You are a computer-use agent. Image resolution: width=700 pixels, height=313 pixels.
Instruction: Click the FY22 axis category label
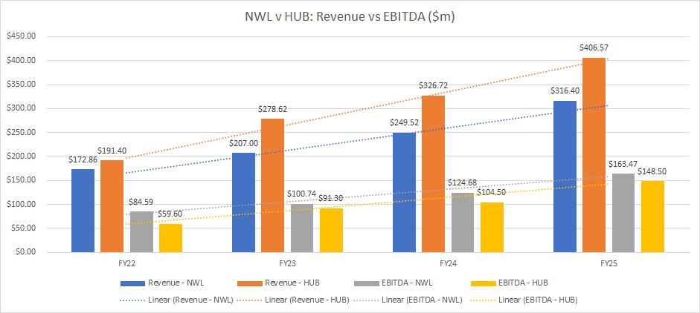[126, 264]
